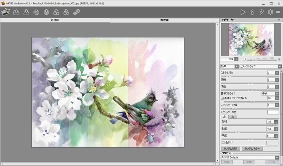Click the 色相 slider track
Image resolution: width=283 pixels, height=166 pixels.
coord(250,125)
